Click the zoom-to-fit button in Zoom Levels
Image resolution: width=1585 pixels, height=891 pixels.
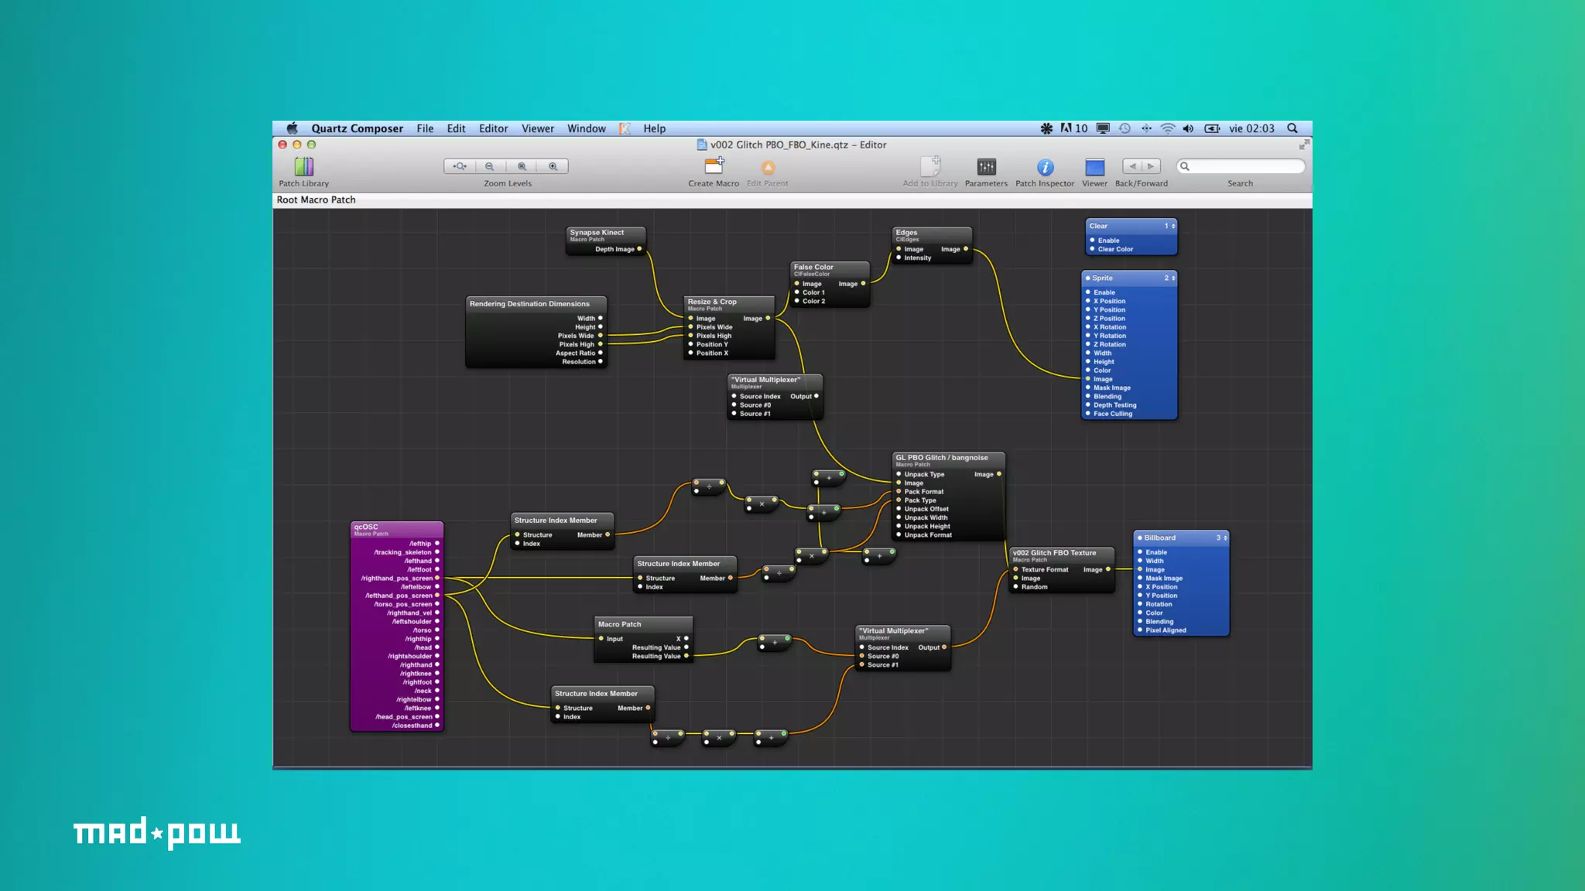pos(460,166)
